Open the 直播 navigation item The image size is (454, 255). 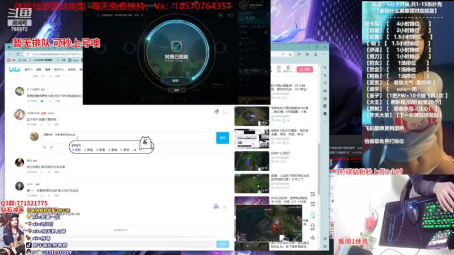coord(48,70)
